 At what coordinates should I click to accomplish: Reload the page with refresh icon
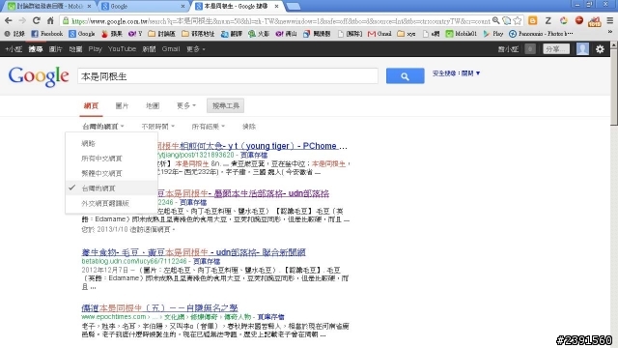[37, 20]
